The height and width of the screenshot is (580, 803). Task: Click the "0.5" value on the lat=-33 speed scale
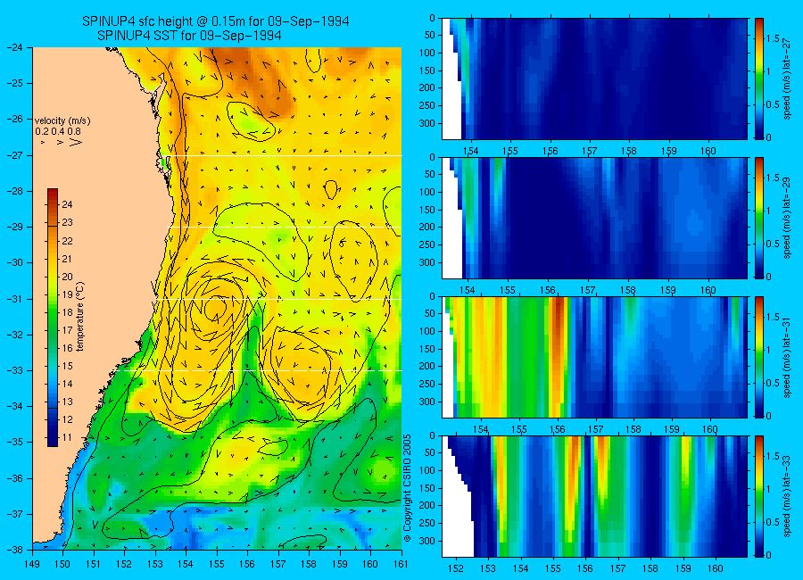click(x=773, y=522)
